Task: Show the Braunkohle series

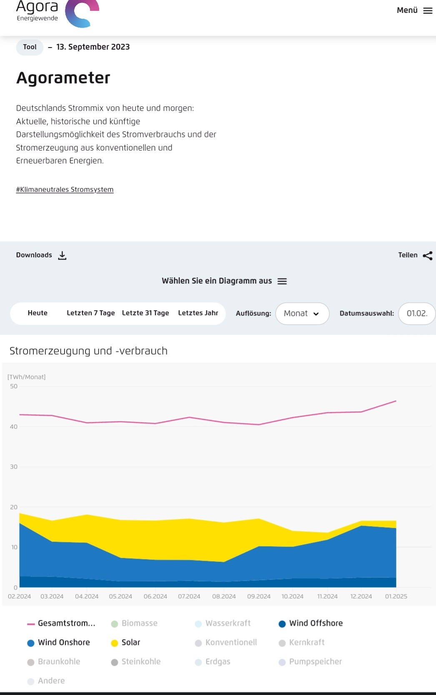Action: [x=59, y=662]
